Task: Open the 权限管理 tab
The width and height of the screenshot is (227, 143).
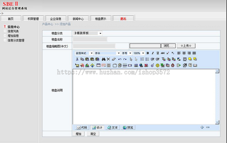Action: pos(33,18)
